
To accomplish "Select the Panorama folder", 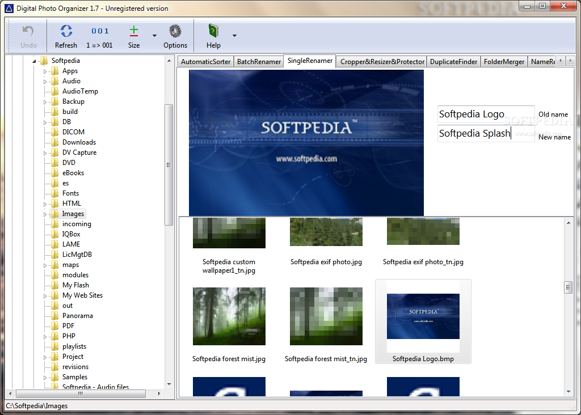I will pos(77,316).
